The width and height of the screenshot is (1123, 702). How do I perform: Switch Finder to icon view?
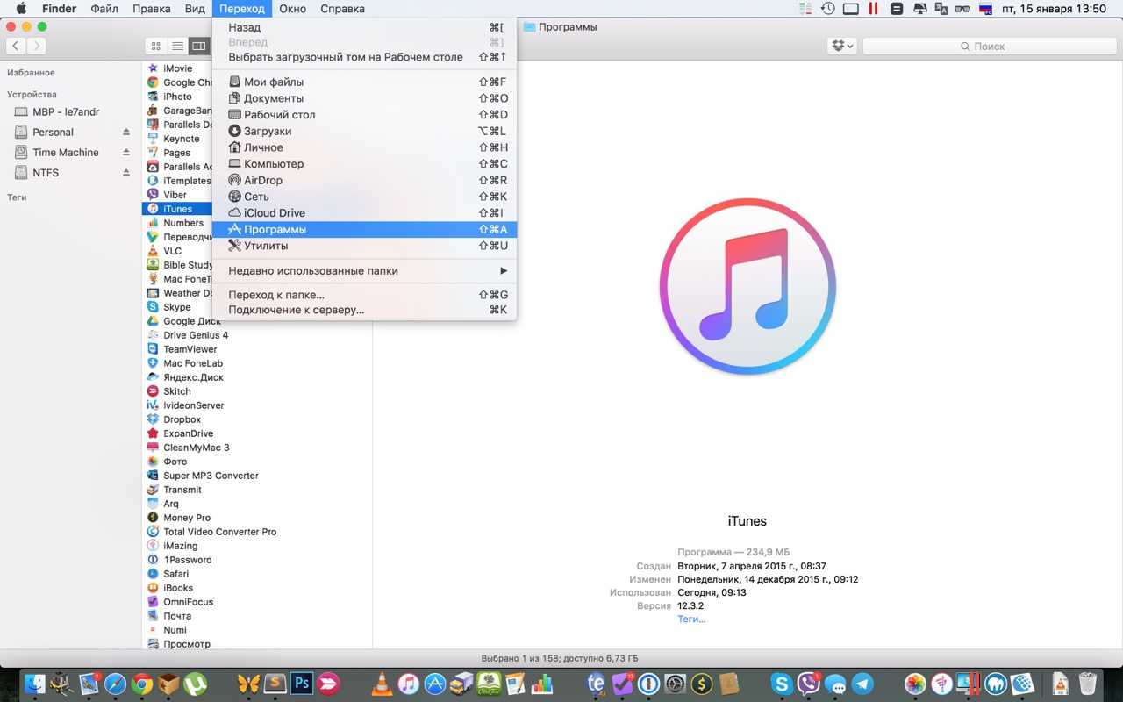tap(156, 46)
